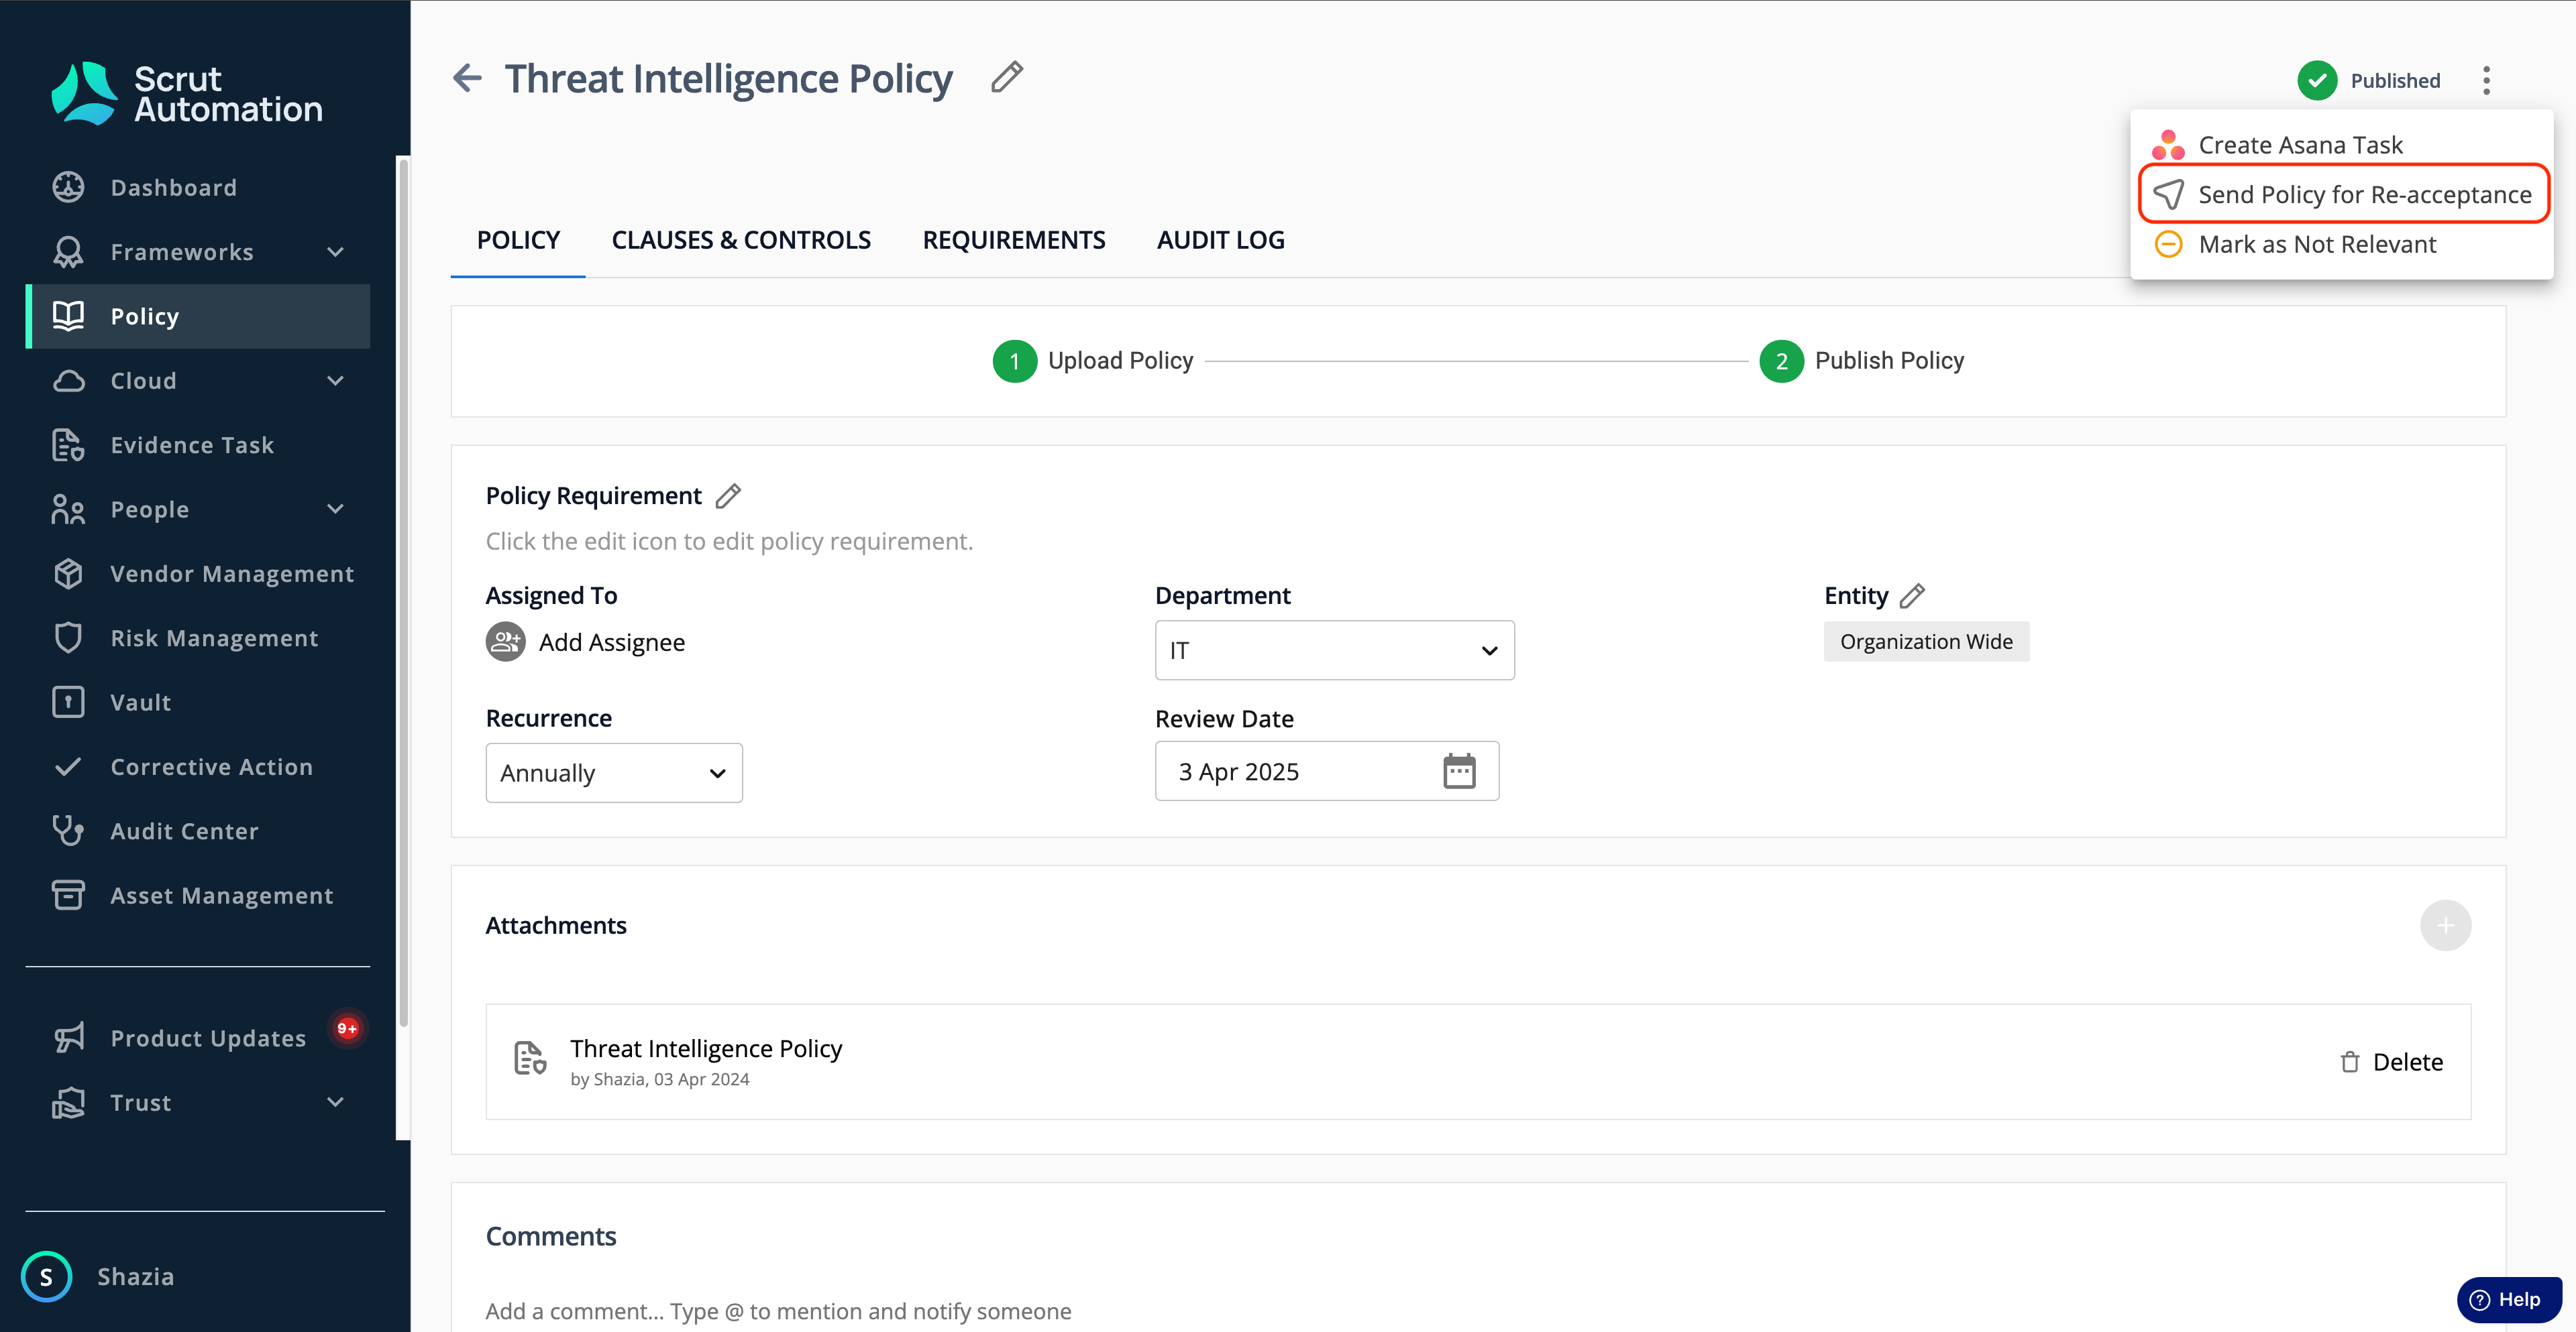Image resolution: width=2576 pixels, height=1332 pixels.
Task: Click the Vendor Management cube icon
Action: click(x=68, y=574)
